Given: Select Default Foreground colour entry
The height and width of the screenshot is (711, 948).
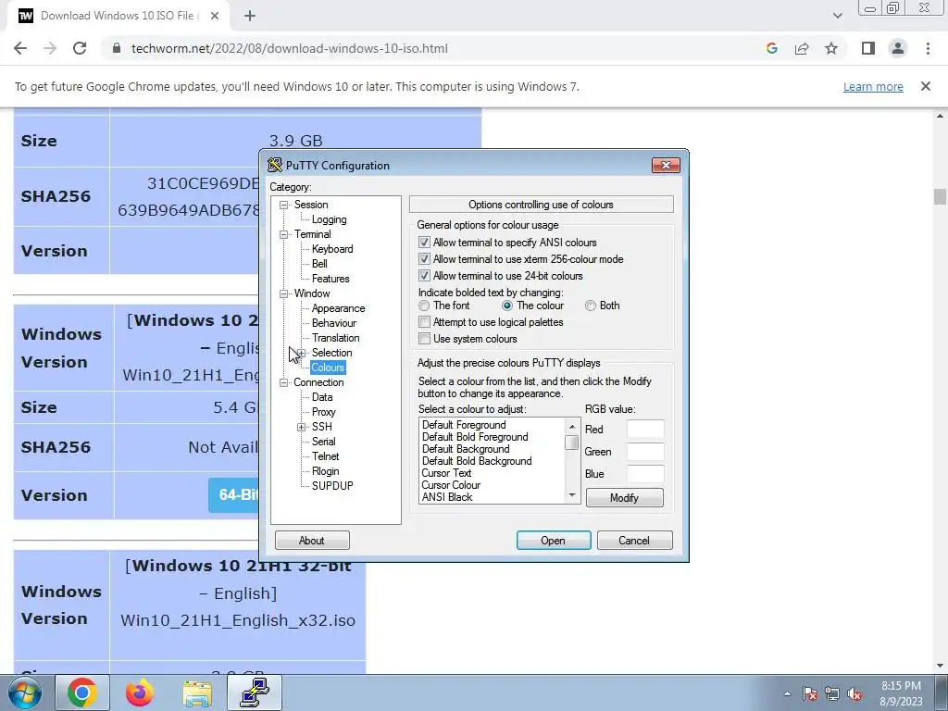Looking at the screenshot, I should (x=464, y=425).
